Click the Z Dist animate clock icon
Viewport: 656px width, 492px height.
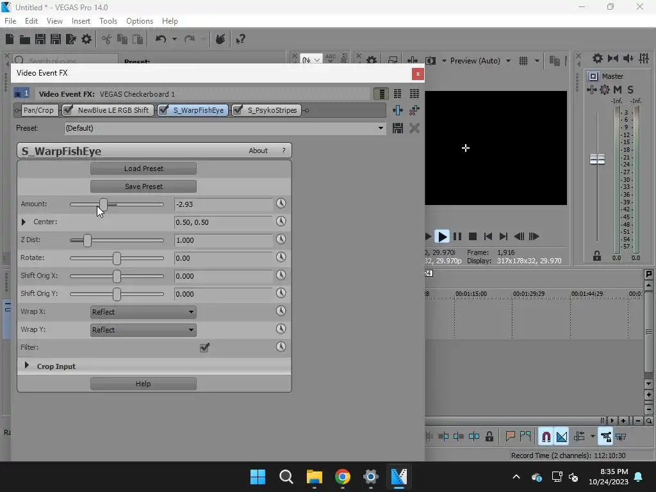pyautogui.click(x=281, y=240)
